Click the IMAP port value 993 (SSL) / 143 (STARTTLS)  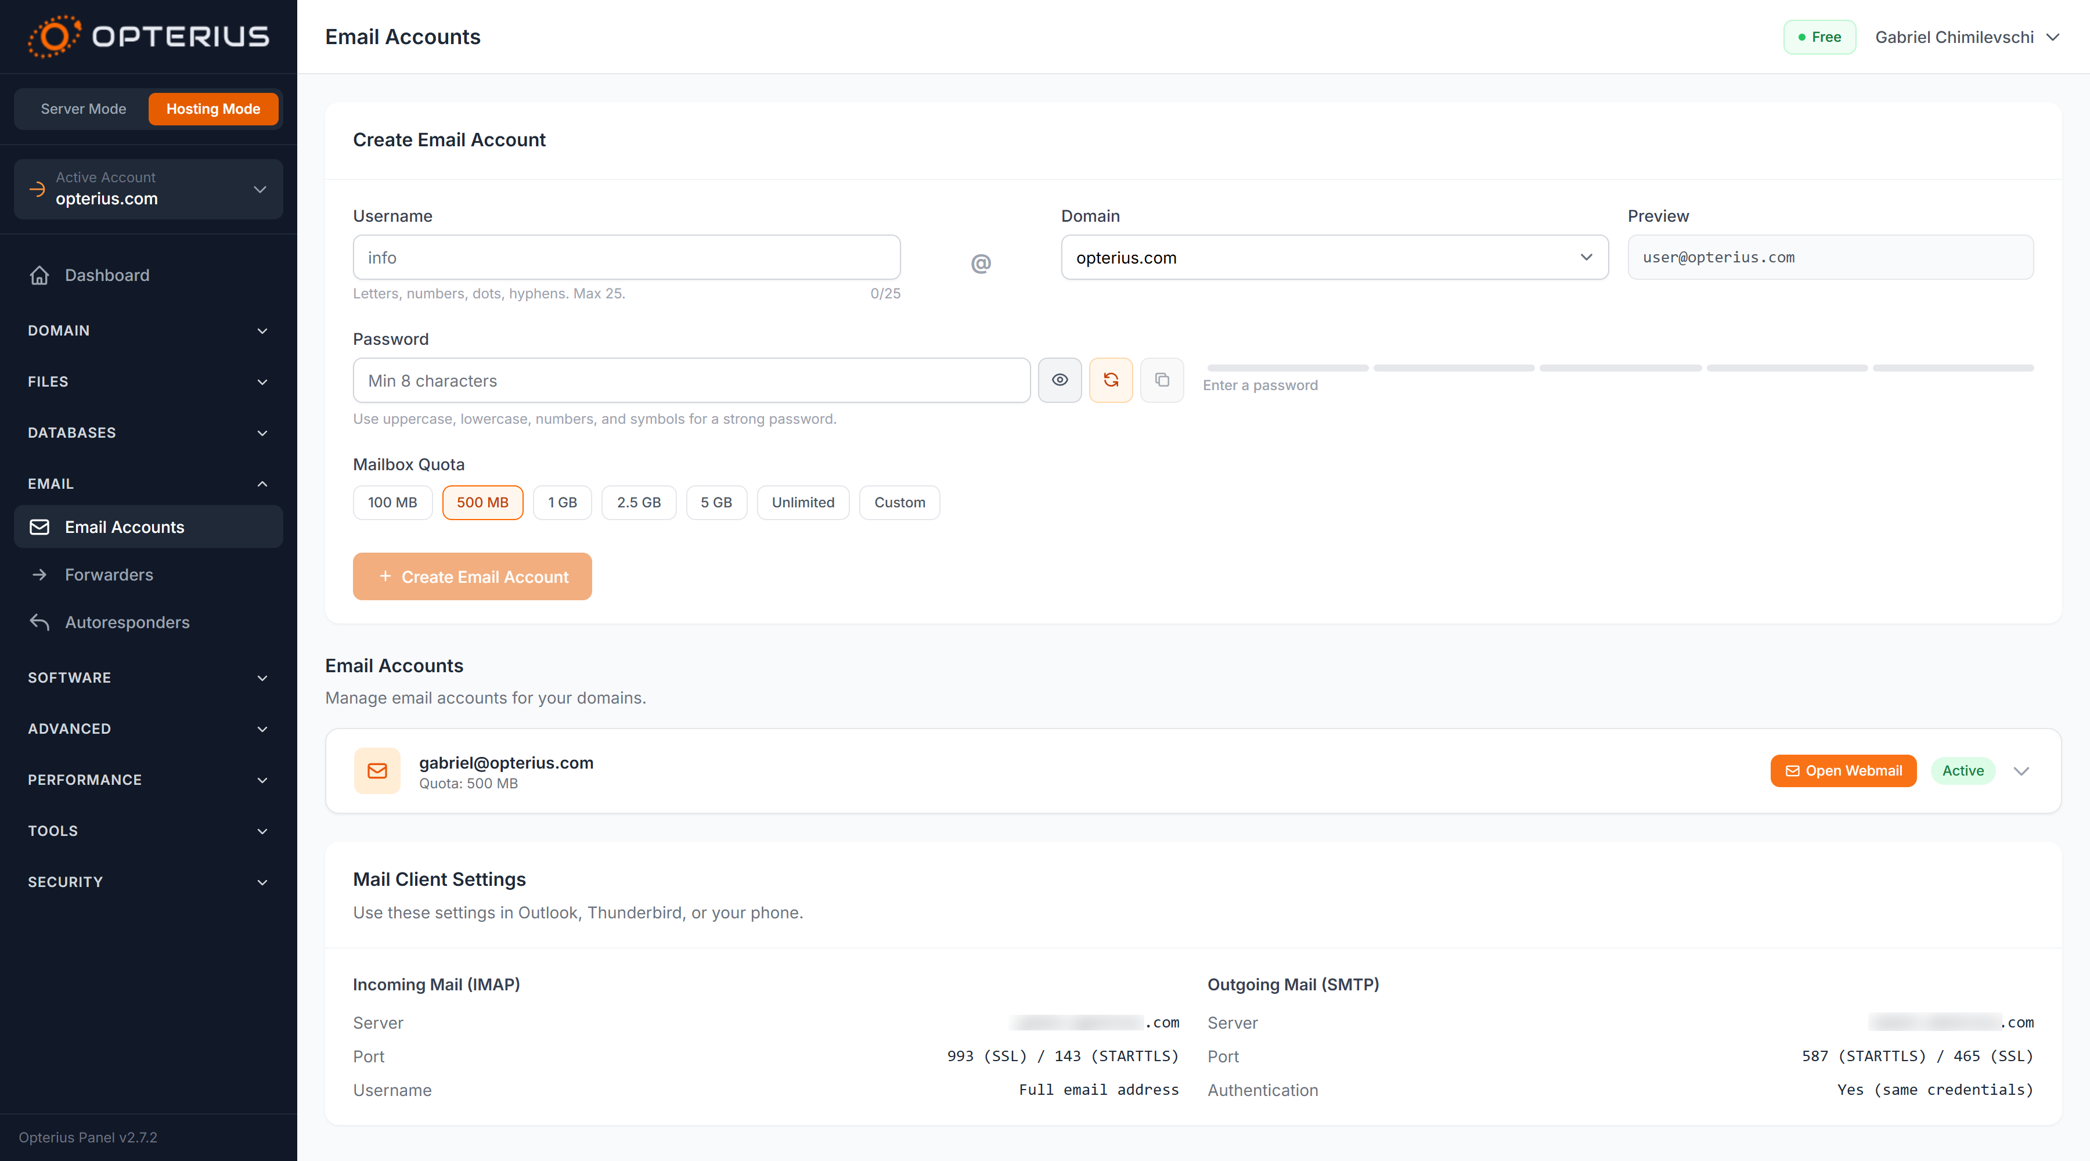pyautogui.click(x=1063, y=1057)
